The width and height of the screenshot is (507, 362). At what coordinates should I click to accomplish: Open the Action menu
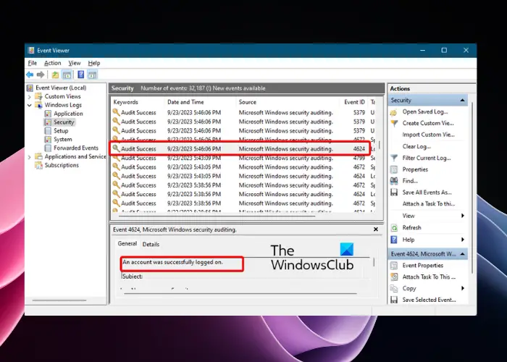tap(53, 63)
